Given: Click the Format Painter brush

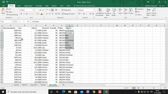Looking at the screenshot, I should coord(12,15).
